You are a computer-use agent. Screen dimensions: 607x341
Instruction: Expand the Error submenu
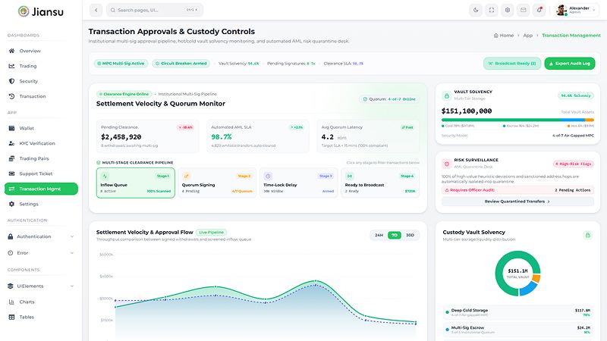(41, 253)
